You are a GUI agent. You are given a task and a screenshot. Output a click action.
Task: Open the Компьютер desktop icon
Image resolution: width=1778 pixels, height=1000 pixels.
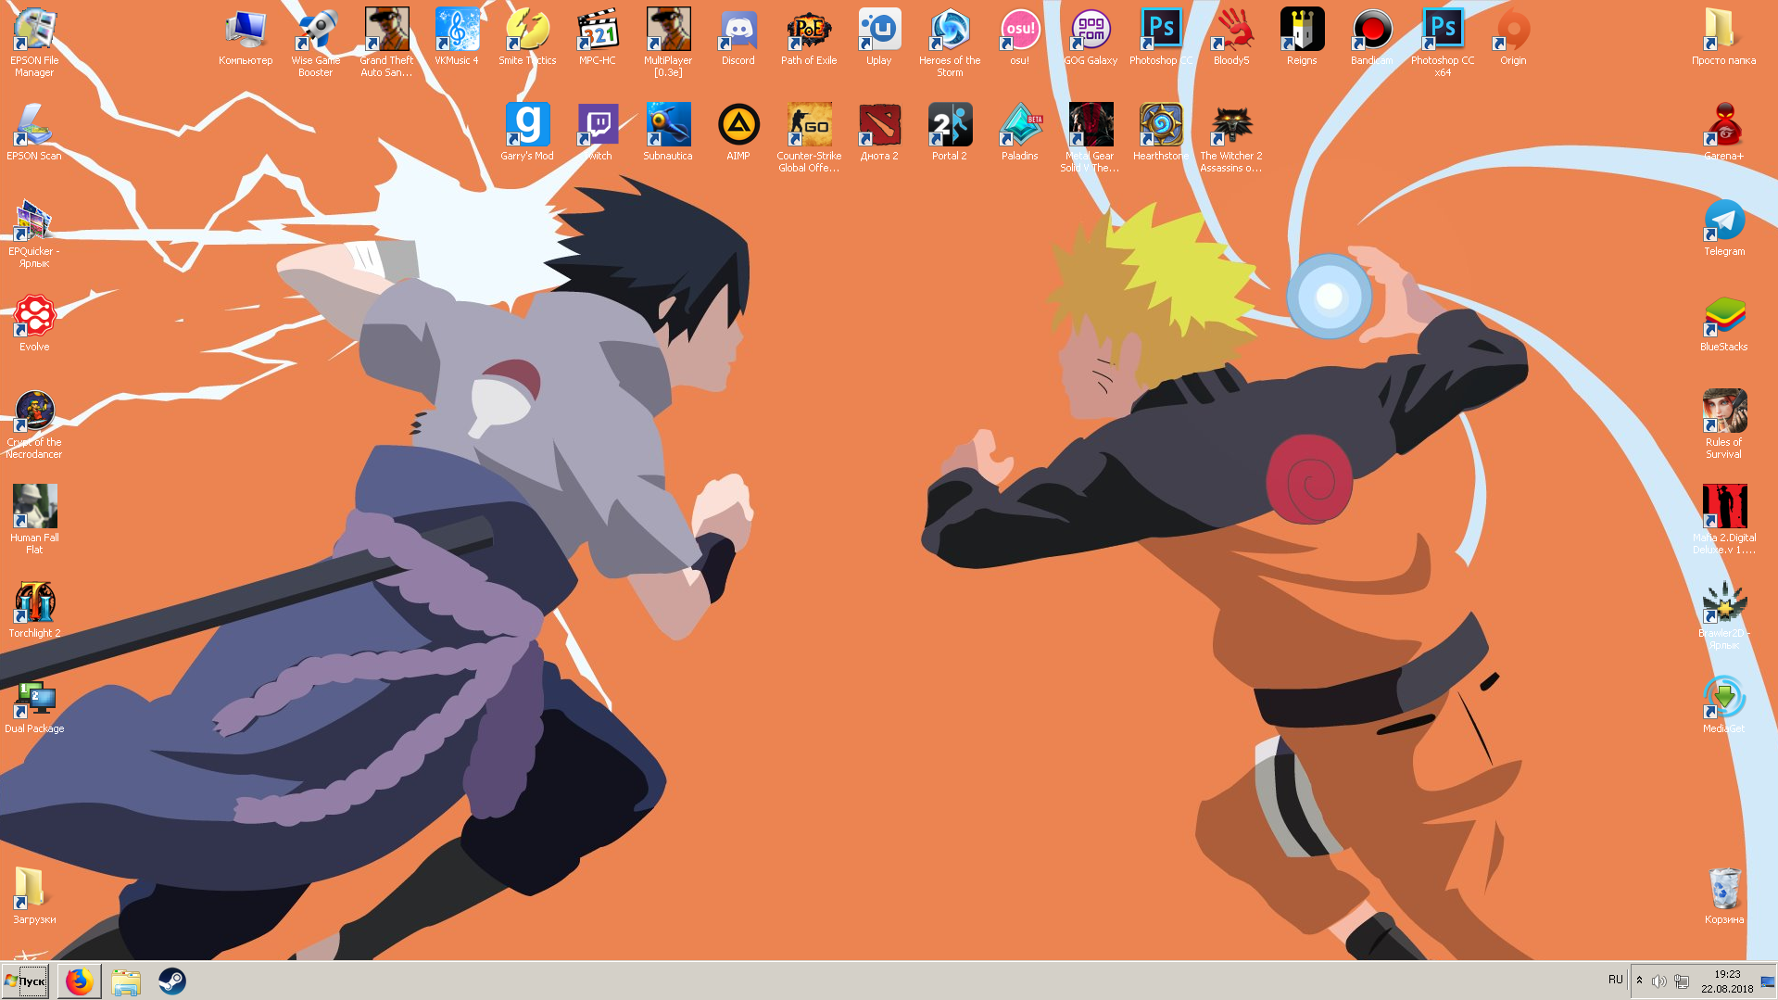point(246,37)
